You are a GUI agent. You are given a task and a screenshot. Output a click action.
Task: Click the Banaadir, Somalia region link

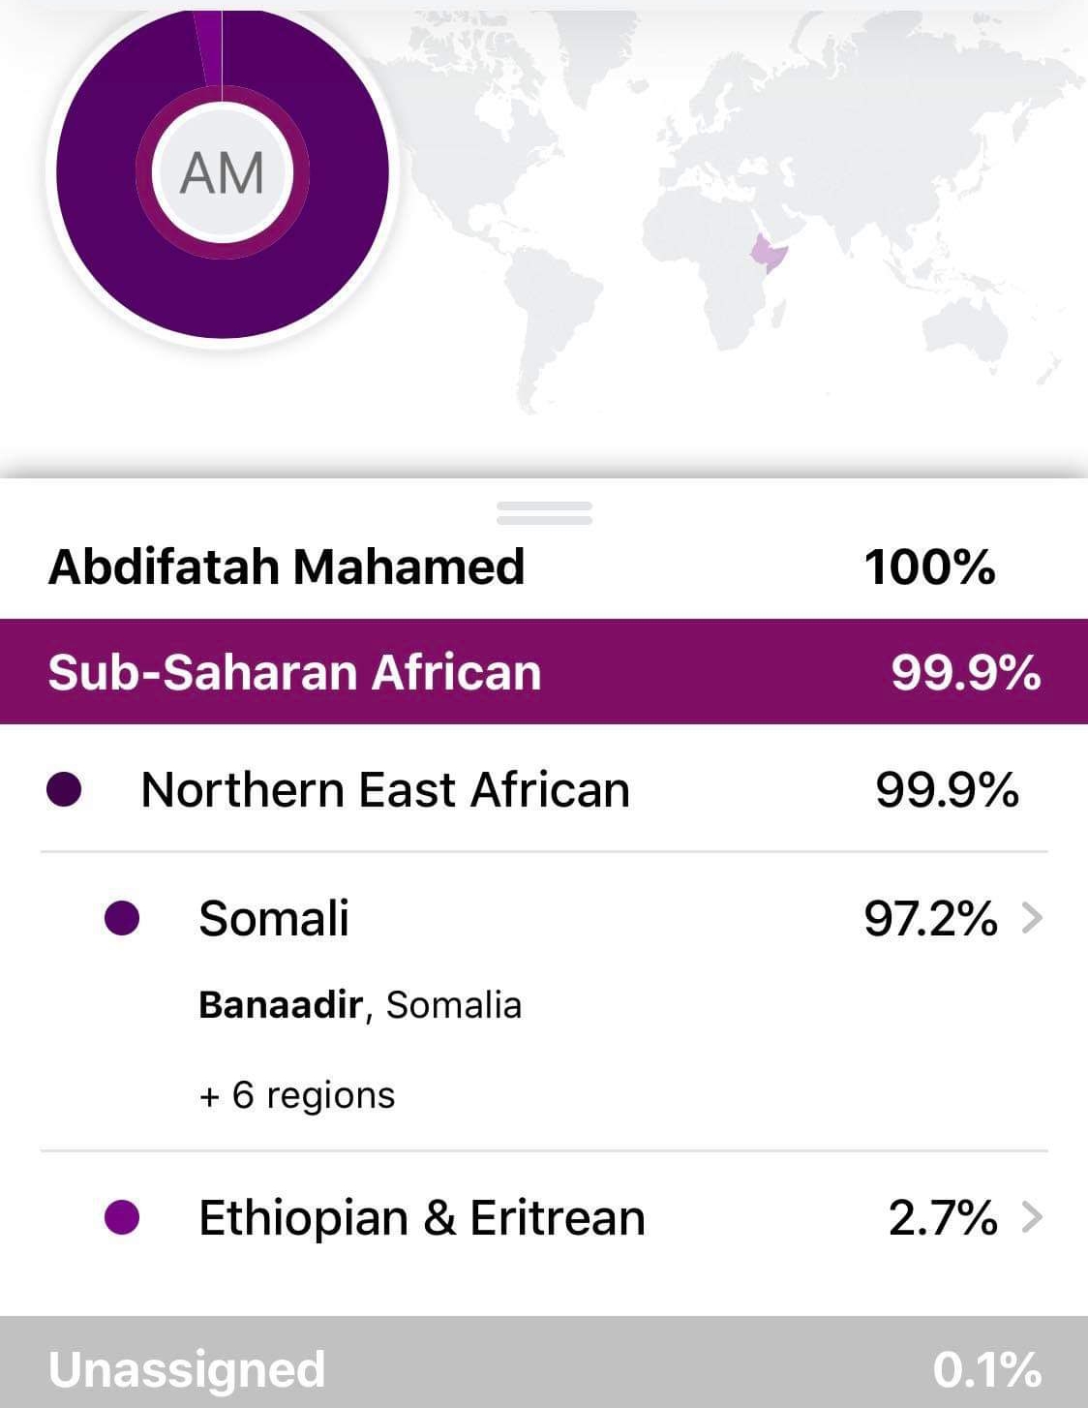[x=360, y=1005]
